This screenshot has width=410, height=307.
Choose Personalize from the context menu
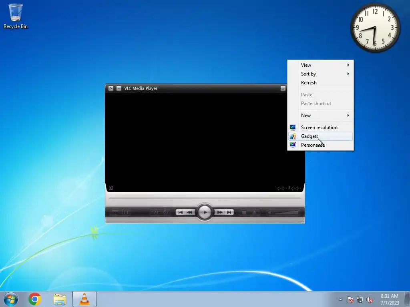(x=321, y=145)
